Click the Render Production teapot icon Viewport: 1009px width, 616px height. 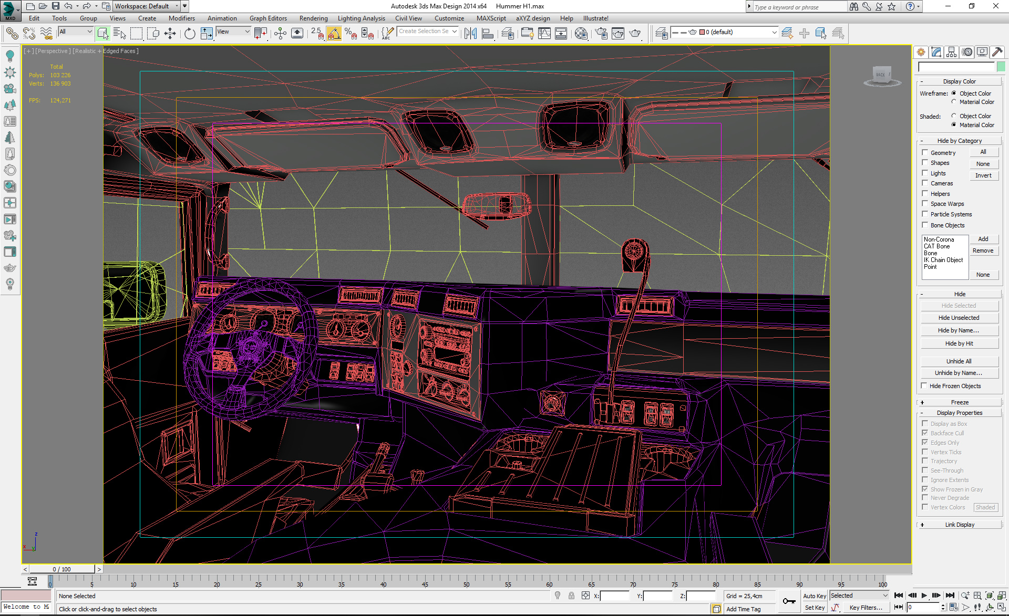click(x=635, y=34)
